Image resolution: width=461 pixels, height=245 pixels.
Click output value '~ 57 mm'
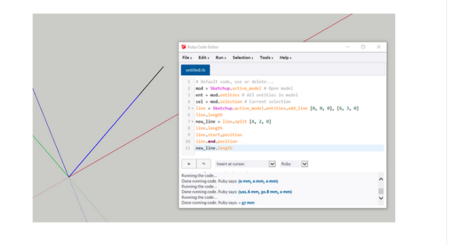click(x=247, y=203)
